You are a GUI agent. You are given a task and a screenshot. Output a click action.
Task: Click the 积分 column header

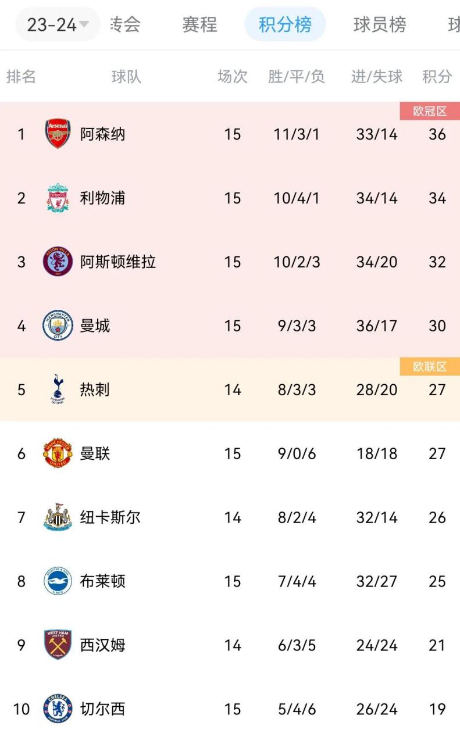tap(437, 76)
